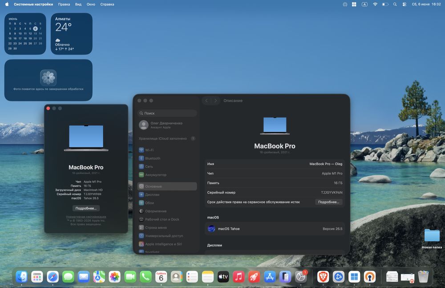Viewport: 445px width, 288px height.
Task: Open Music app in the Dock
Action: click(239, 276)
